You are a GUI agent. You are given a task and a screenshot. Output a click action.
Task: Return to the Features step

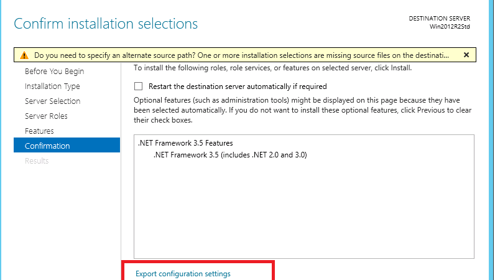tap(39, 131)
